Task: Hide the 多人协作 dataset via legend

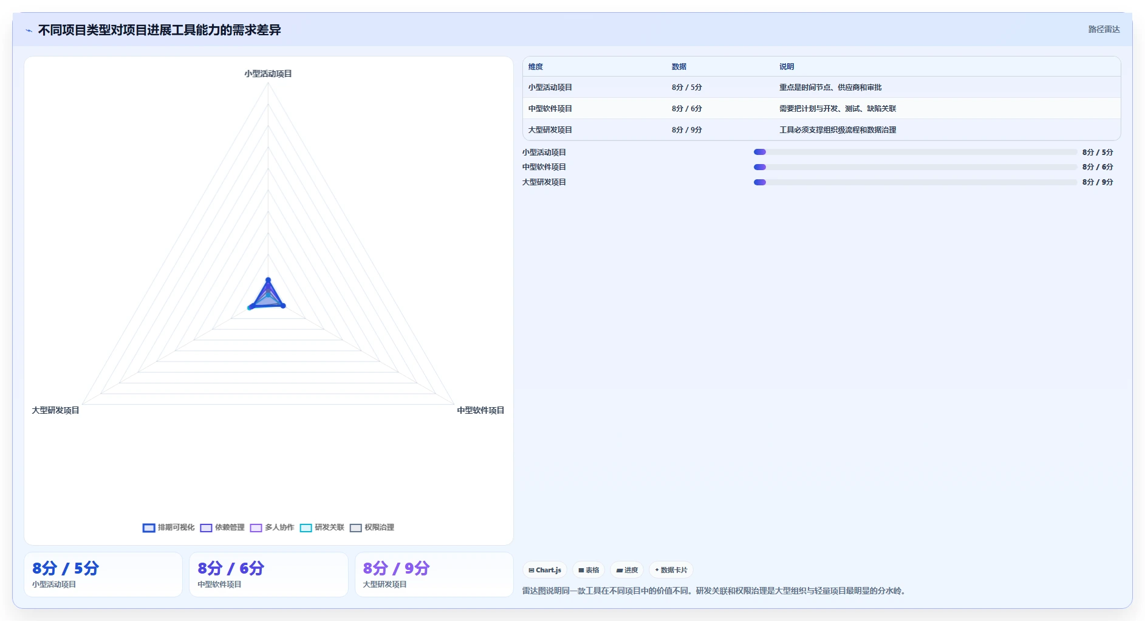Action: tap(272, 527)
